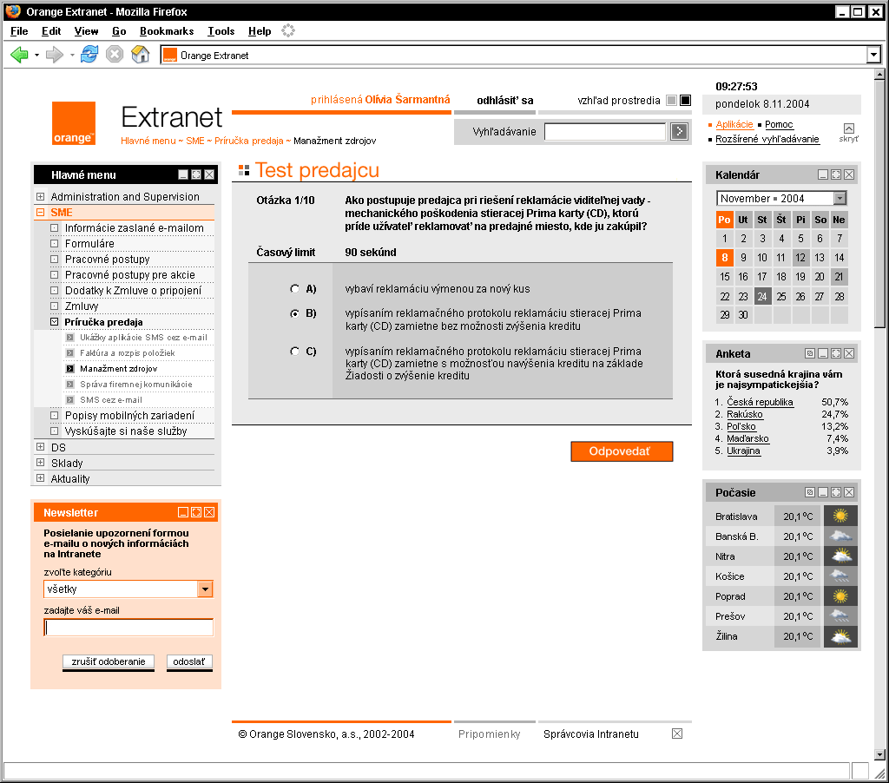Vote for Česká republika in poll
This screenshot has width=889, height=783.
pyautogui.click(x=760, y=402)
